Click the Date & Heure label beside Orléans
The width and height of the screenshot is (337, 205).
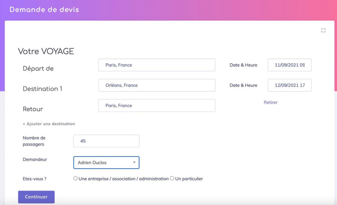[x=243, y=85]
